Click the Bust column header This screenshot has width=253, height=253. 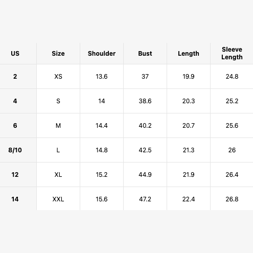click(x=145, y=54)
